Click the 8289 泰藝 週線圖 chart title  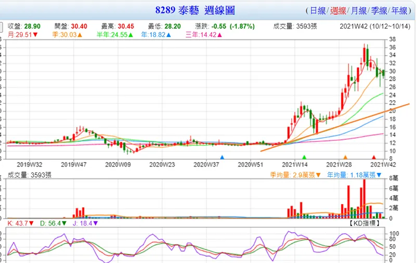(195, 10)
